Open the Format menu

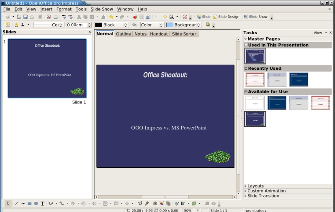(64, 9)
